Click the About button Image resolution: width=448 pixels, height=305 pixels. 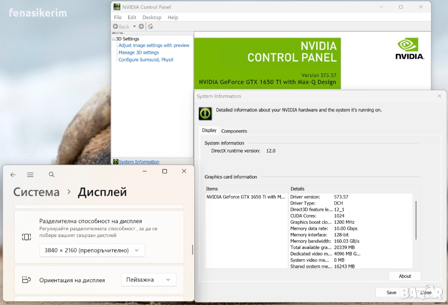pyautogui.click(x=405, y=276)
